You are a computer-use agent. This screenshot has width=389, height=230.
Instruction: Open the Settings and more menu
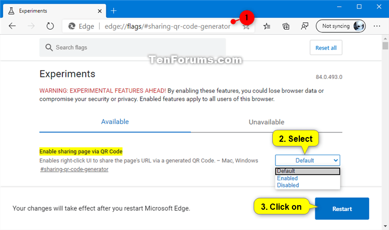click(377, 26)
